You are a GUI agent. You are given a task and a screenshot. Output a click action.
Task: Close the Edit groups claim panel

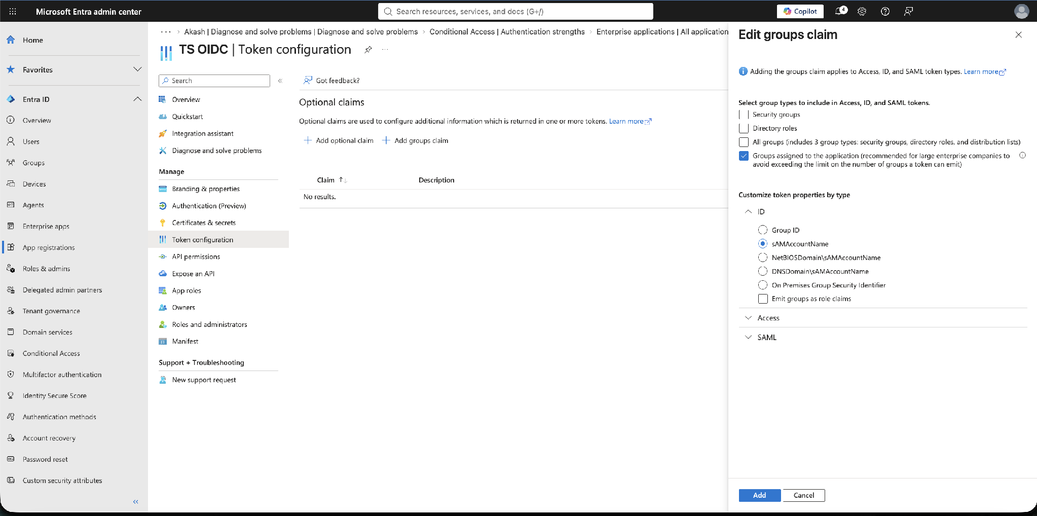point(1018,34)
